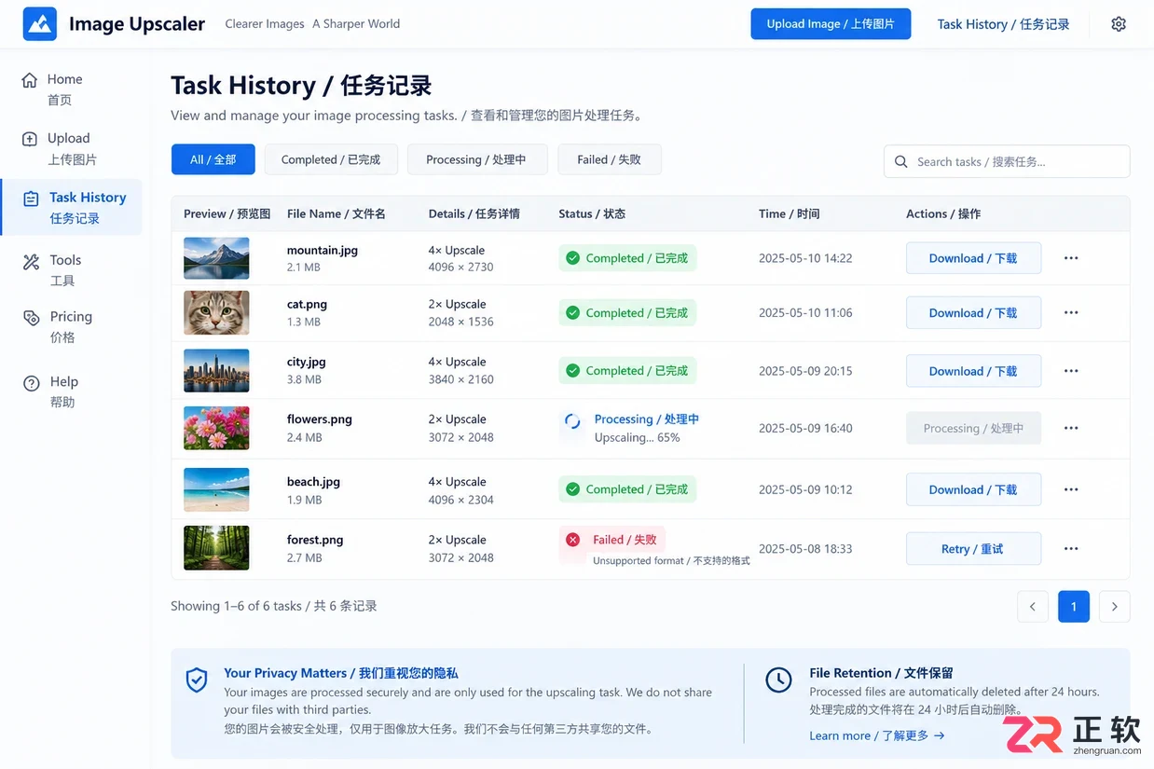
Task: Open the beach.jpg preview thumbnail
Action: point(216,489)
